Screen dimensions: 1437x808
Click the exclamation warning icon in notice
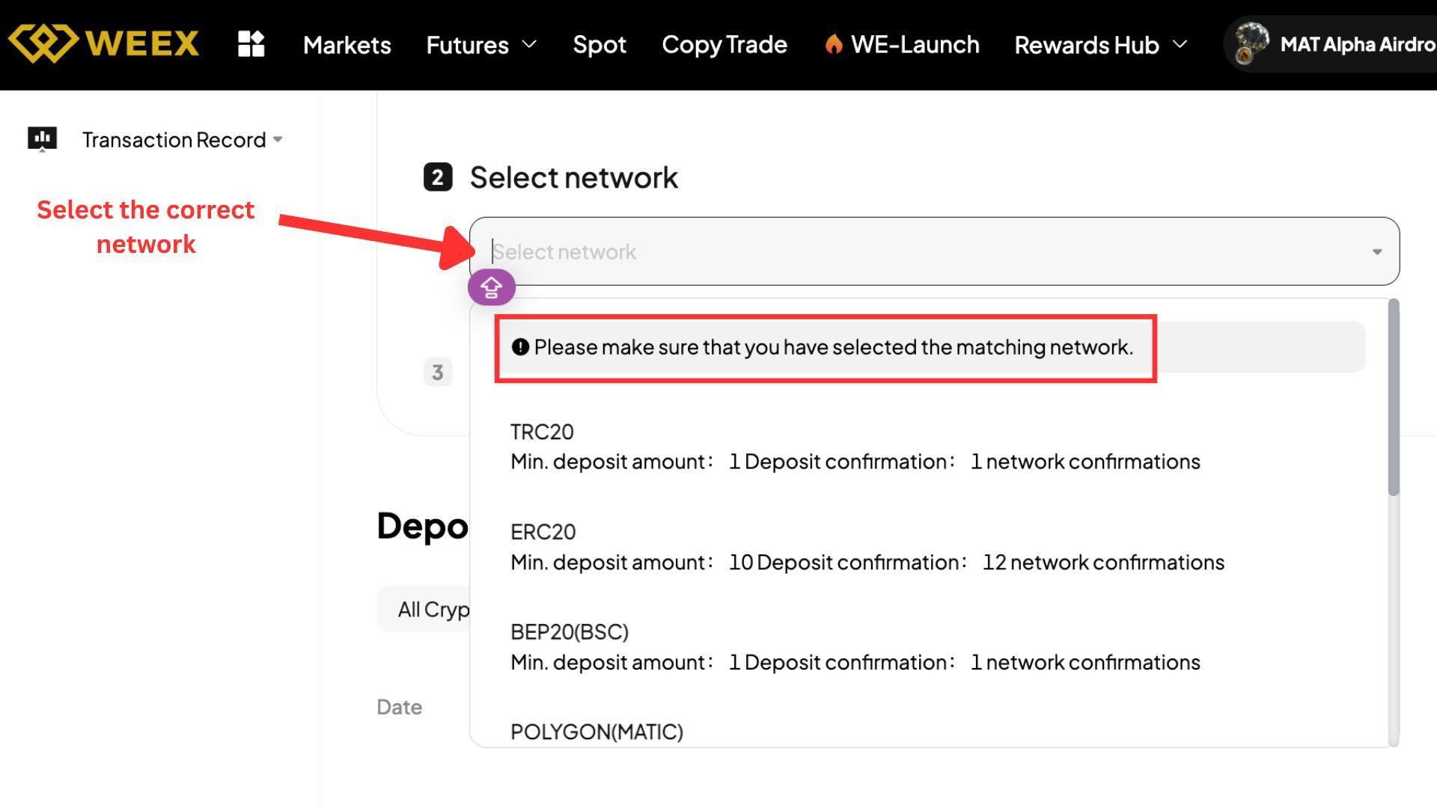[520, 347]
